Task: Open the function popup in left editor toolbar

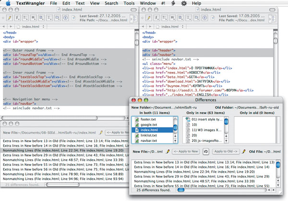Action: point(18,18)
